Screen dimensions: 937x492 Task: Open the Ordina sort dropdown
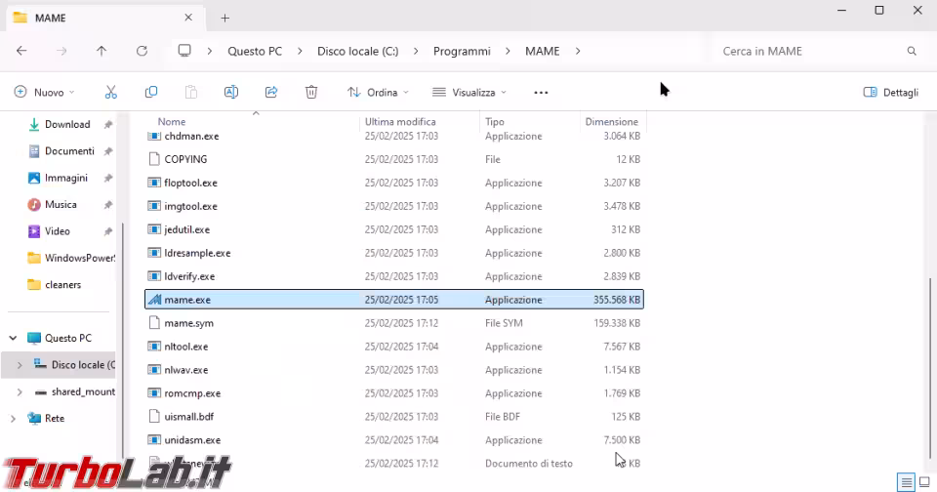pos(378,92)
